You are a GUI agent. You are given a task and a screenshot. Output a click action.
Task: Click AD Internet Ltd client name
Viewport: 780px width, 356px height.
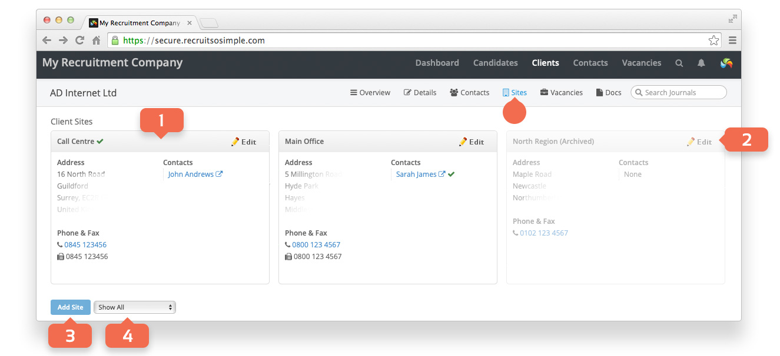click(84, 93)
